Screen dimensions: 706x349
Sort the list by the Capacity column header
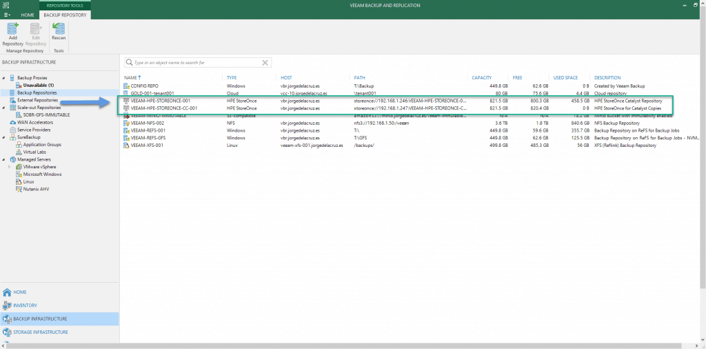[x=481, y=78]
